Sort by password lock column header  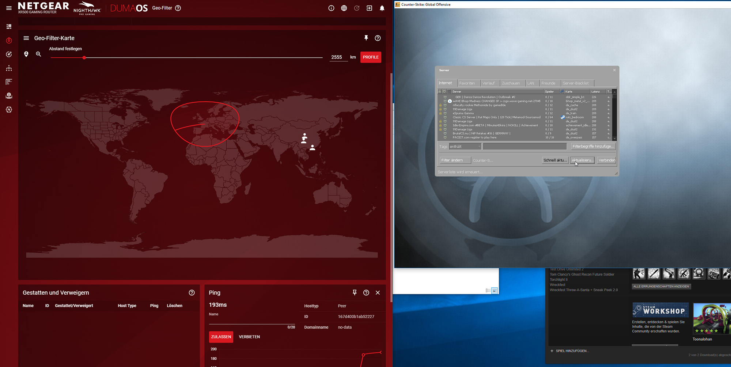(440, 91)
